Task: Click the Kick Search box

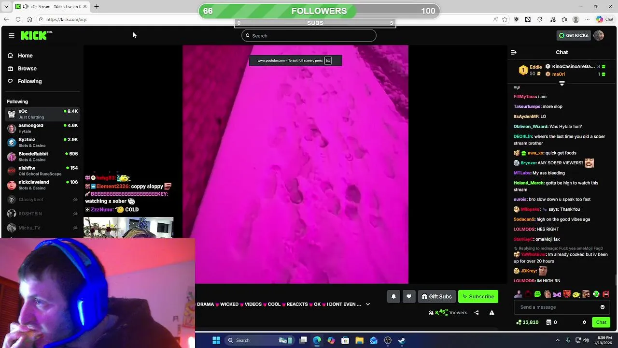Action: 309,35
